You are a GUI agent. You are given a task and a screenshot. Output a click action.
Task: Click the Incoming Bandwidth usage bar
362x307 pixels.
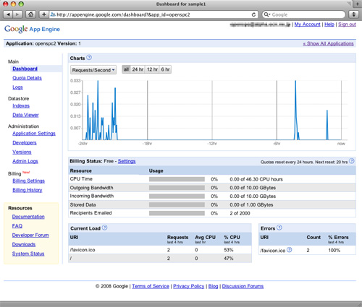coord(177,196)
